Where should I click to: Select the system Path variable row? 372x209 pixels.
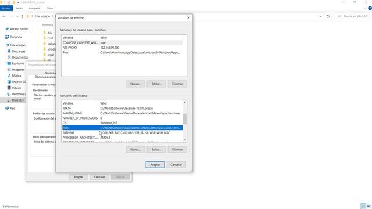(x=122, y=128)
